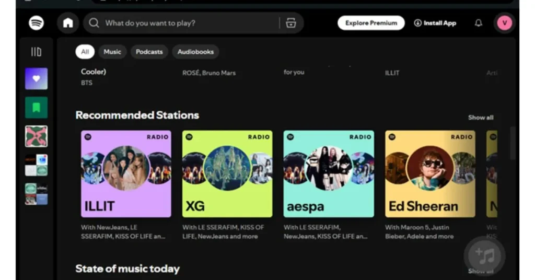
Task: Click Install App button label
Action: tap(440, 23)
